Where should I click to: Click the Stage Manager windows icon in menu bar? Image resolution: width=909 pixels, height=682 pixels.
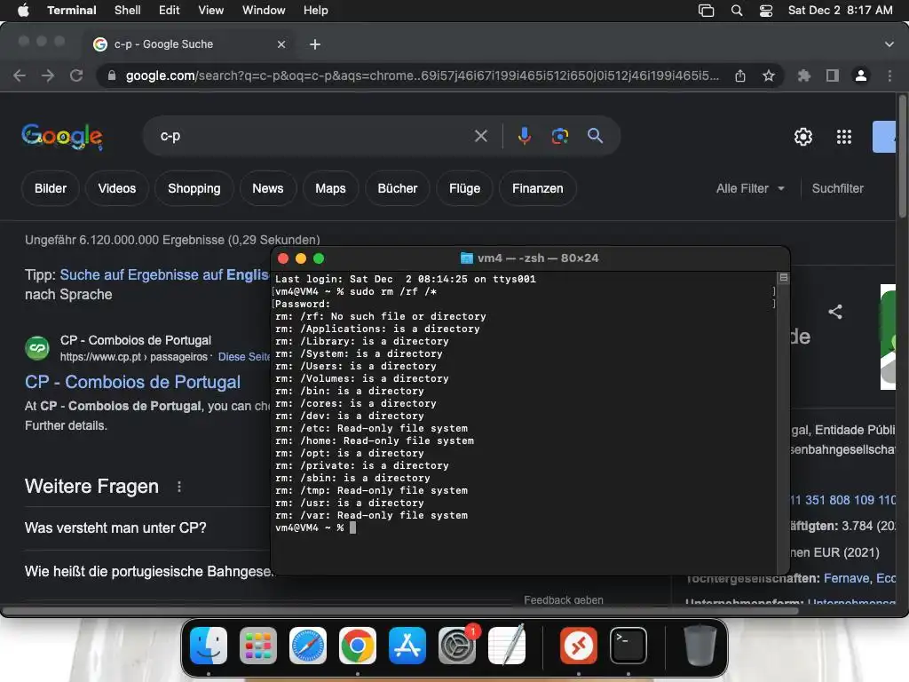pyautogui.click(x=706, y=10)
